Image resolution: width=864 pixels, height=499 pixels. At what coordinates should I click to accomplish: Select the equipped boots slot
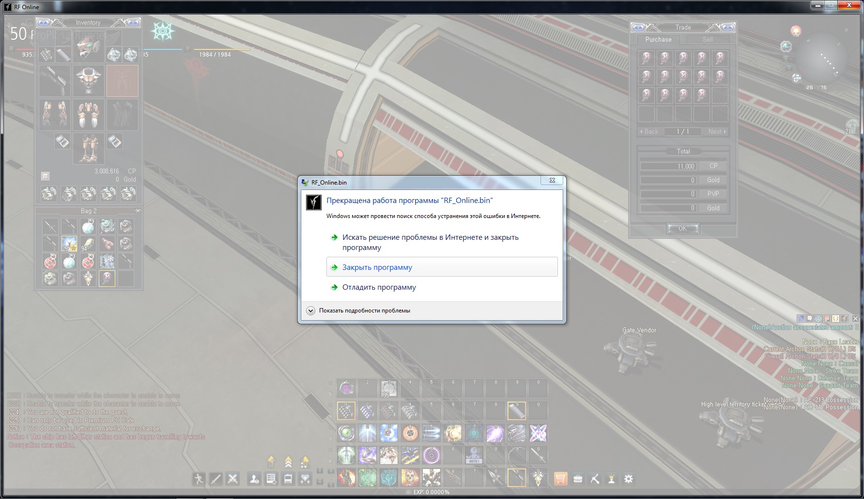tap(89, 148)
